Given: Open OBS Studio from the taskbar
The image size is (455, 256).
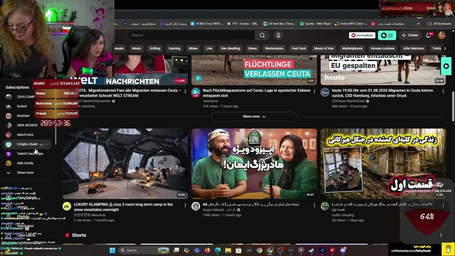Looking at the screenshot, I should click(x=280, y=250).
